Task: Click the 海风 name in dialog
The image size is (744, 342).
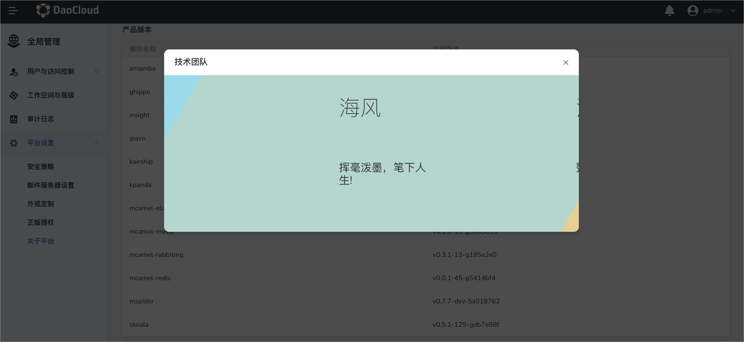Action: 360,107
